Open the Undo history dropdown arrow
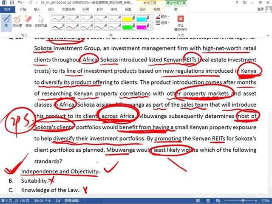 pyautogui.click(x=24, y=3)
